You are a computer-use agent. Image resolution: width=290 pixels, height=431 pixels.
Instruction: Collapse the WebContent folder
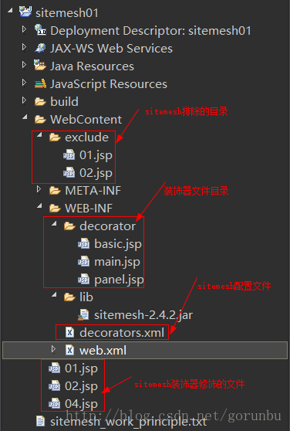[25, 117]
